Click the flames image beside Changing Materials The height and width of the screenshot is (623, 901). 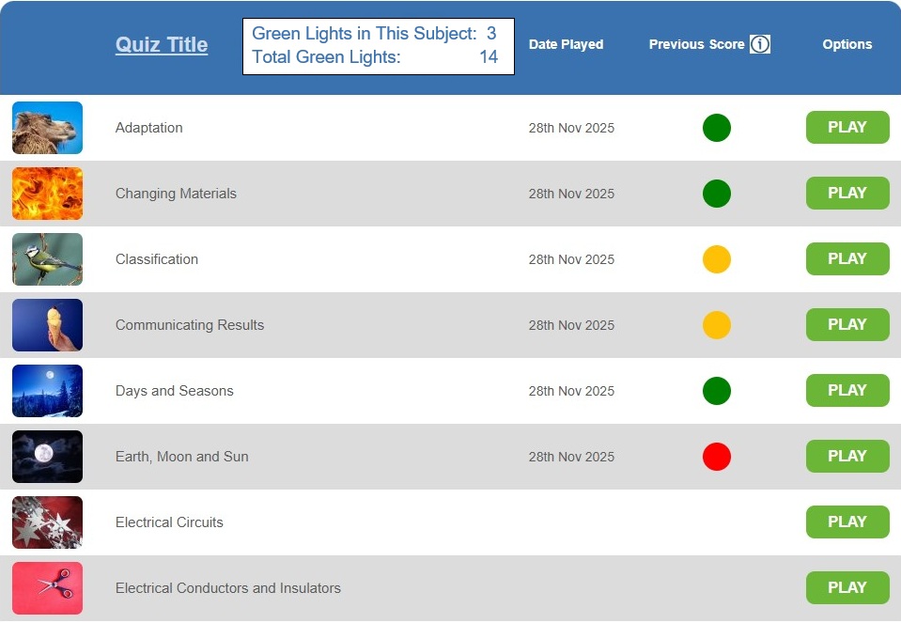[x=46, y=193]
